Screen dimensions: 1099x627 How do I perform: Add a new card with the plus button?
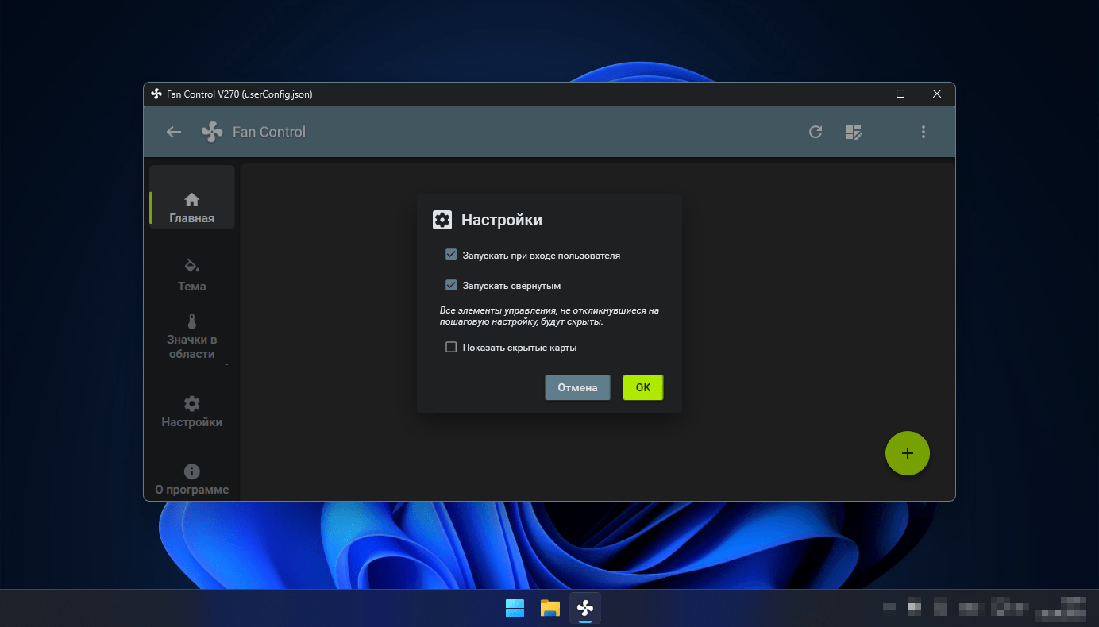(908, 453)
